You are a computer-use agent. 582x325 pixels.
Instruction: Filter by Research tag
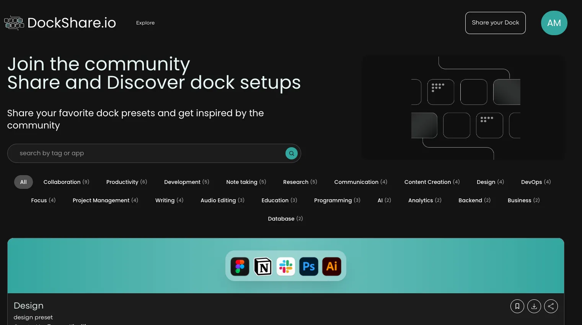click(300, 182)
